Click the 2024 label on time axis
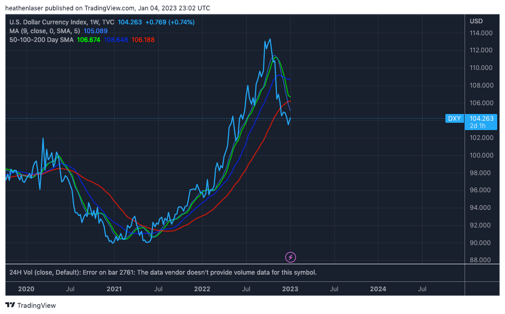Viewport: 505px width, 314px height. (x=378, y=289)
